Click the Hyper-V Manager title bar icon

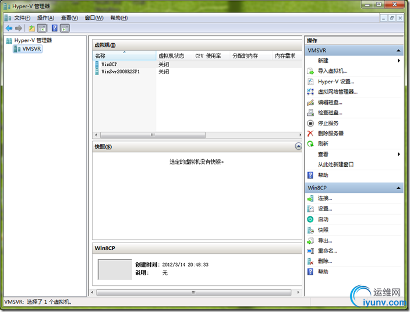tap(7, 6)
